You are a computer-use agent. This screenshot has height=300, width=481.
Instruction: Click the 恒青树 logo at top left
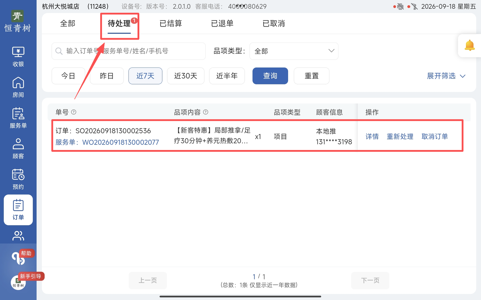coord(18,21)
